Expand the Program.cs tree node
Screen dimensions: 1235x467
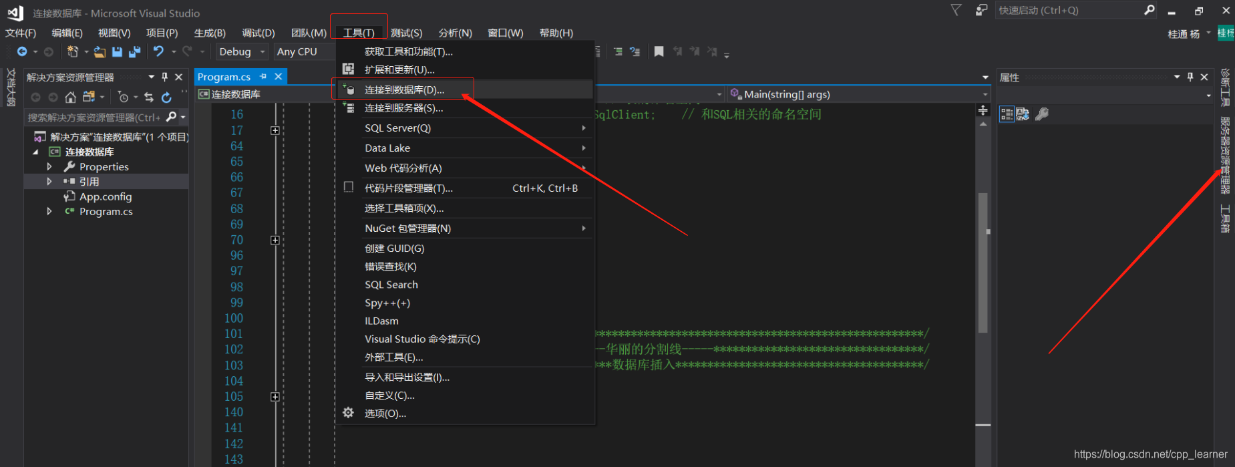coord(49,211)
